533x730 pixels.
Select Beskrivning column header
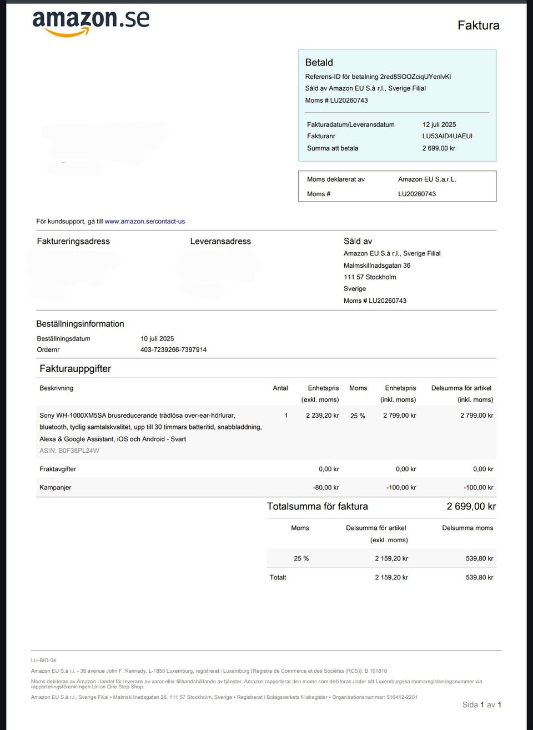56,388
